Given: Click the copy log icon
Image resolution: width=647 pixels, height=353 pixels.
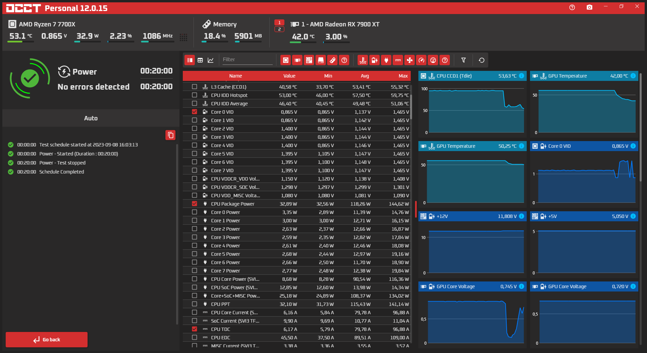Looking at the screenshot, I should (170, 135).
